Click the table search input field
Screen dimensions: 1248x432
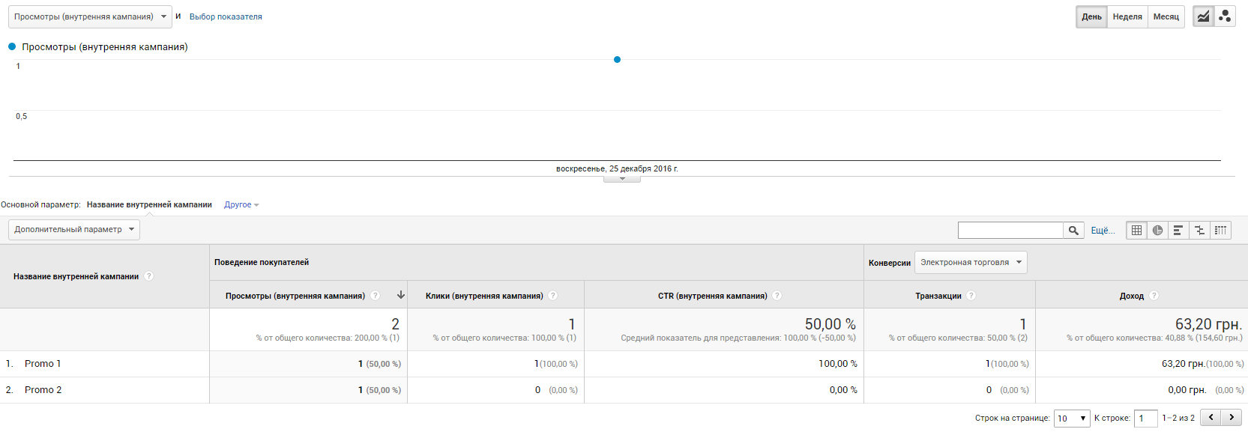(x=1010, y=231)
